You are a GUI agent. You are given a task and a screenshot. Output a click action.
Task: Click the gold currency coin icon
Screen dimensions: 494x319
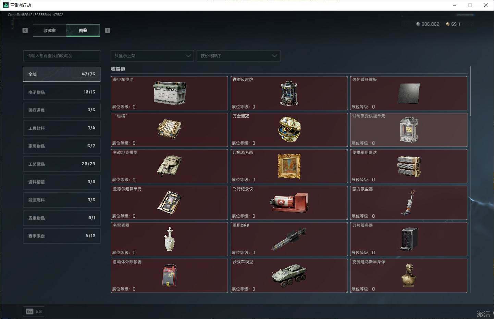pos(448,24)
